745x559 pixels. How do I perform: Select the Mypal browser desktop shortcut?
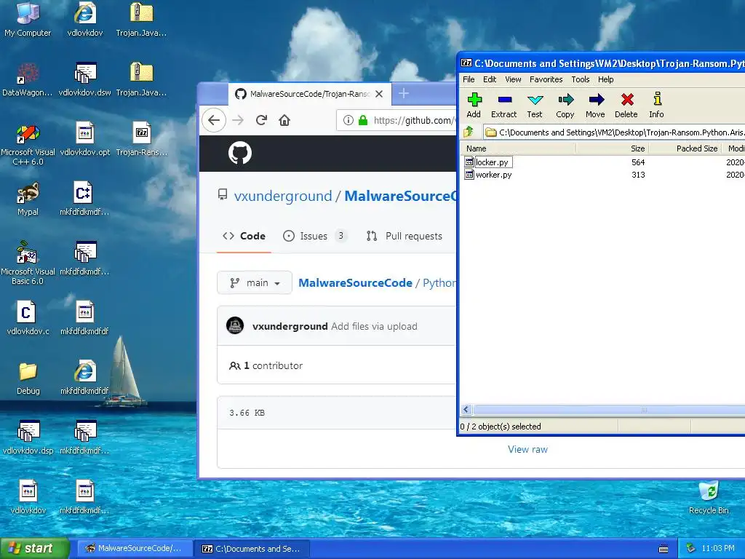tap(28, 199)
